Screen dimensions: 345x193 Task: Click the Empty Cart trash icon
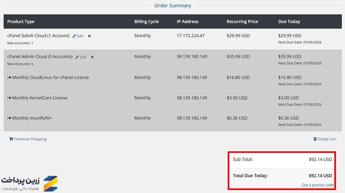[x=315, y=139]
